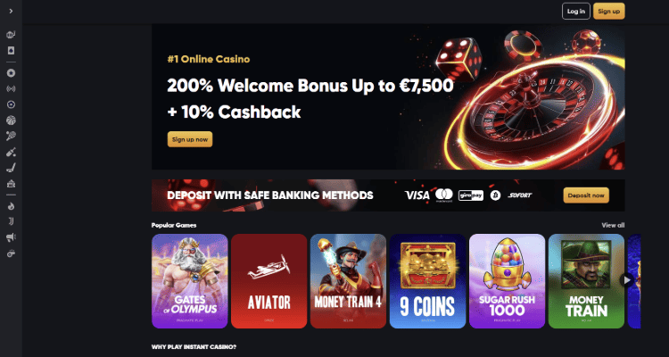Select the tennis racket icon
The height and width of the screenshot is (357, 669).
point(11,137)
